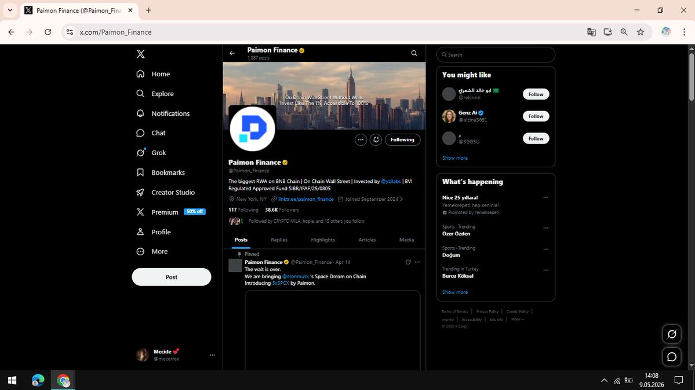Viewport: 695px width, 390px height.
Task: Open Microsoft Edge from the taskbar
Action: coord(38,380)
